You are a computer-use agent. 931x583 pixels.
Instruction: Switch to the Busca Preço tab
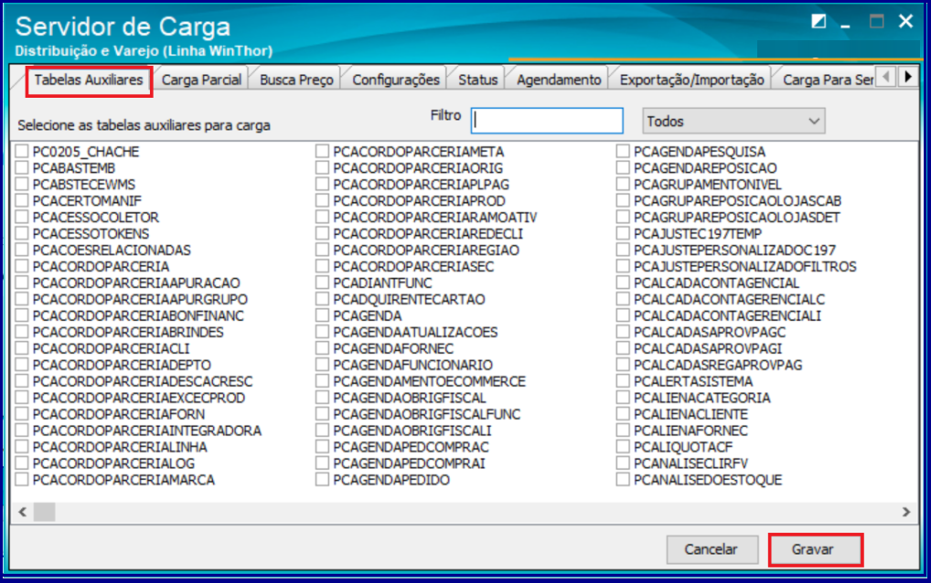click(296, 80)
